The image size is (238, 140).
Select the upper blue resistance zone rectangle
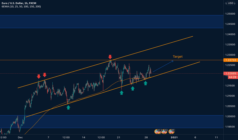[x=112, y=21]
